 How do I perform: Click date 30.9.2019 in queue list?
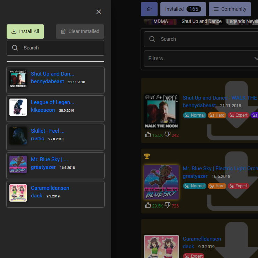67,111
